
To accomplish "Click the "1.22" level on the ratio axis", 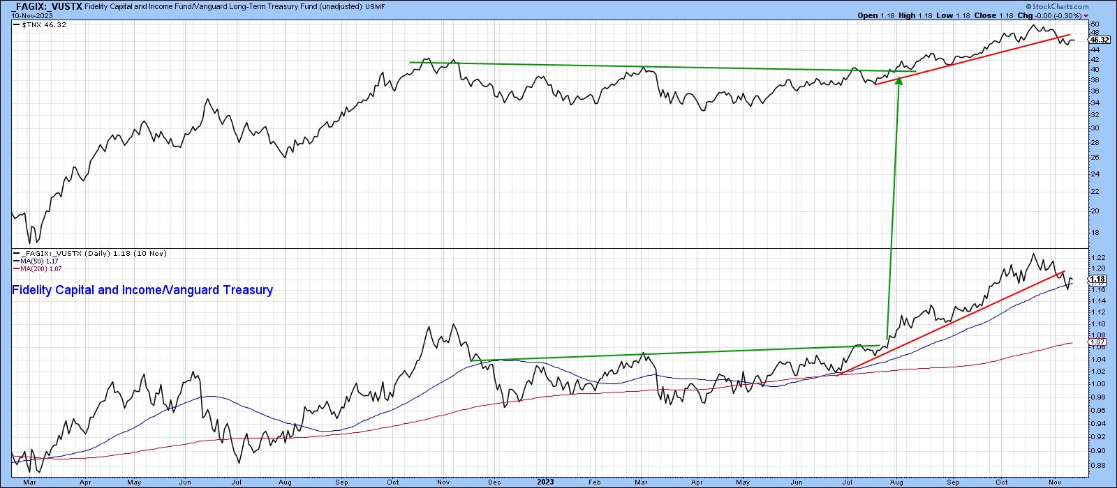I will [x=1097, y=258].
